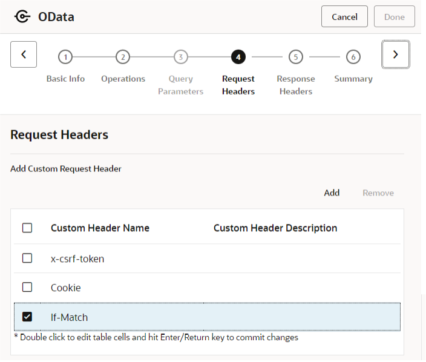Screen dimensions: 426x362
Task: Cancel the OData configuration
Action: click(344, 17)
